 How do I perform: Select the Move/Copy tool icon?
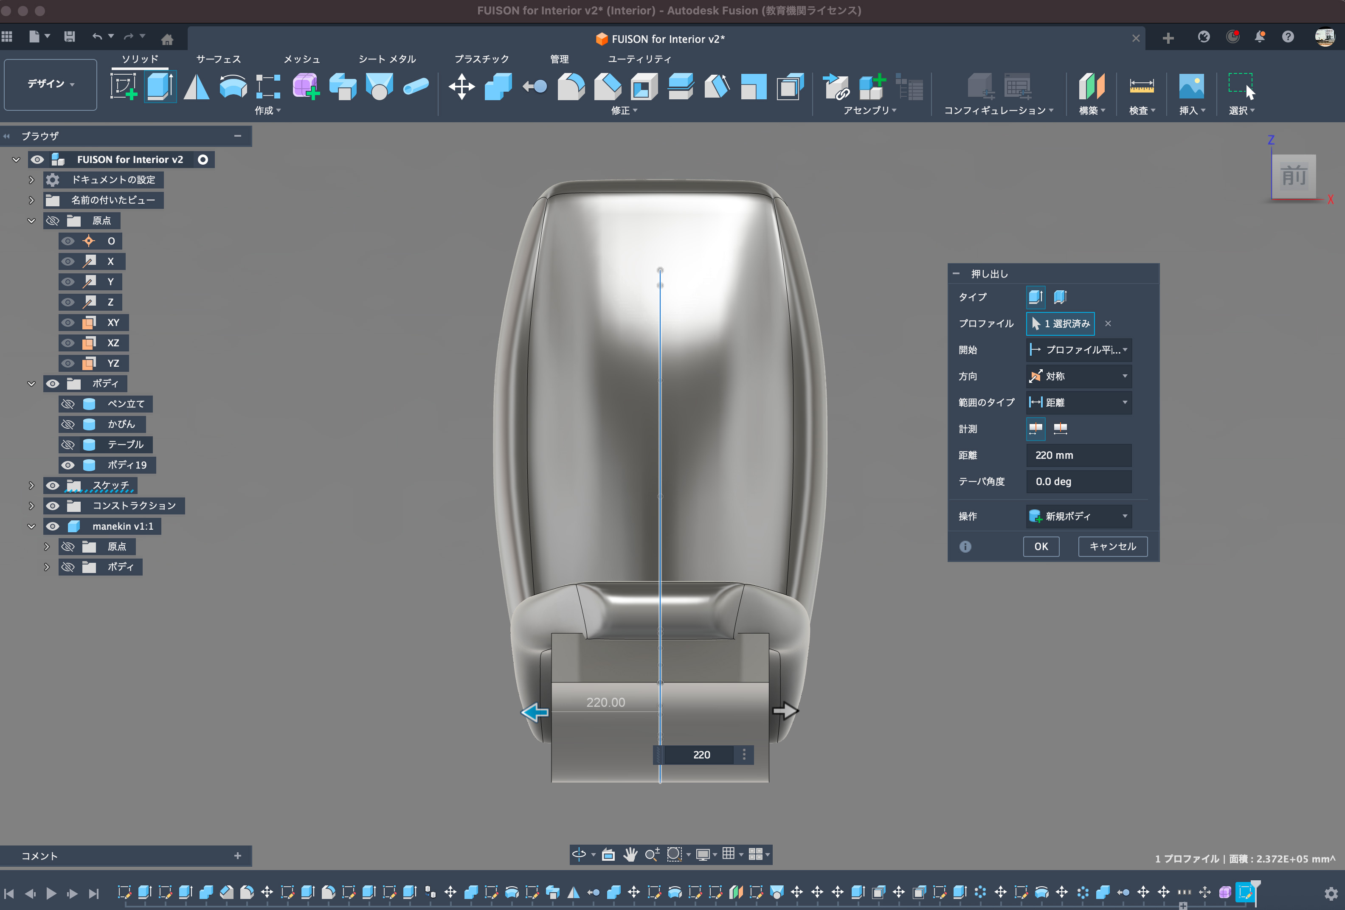[x=461, y=87]
